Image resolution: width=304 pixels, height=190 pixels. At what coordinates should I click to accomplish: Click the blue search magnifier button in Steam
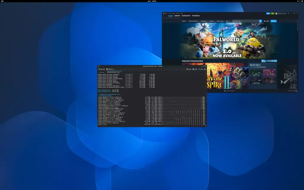coord(260,21)
